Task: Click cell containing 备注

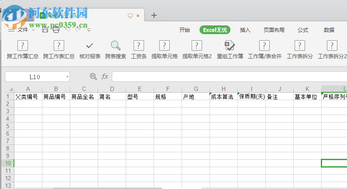Action: [x=279, y=97]
